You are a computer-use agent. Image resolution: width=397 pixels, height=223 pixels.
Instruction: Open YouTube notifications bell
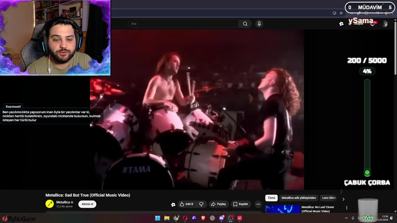click(x=372, y=24)
